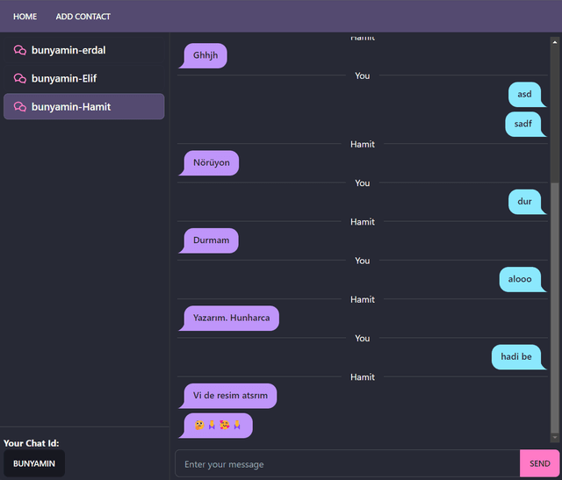Select the bunyamin-Hamit conversation
Screen dimensions: 562x480
point(84,107)
